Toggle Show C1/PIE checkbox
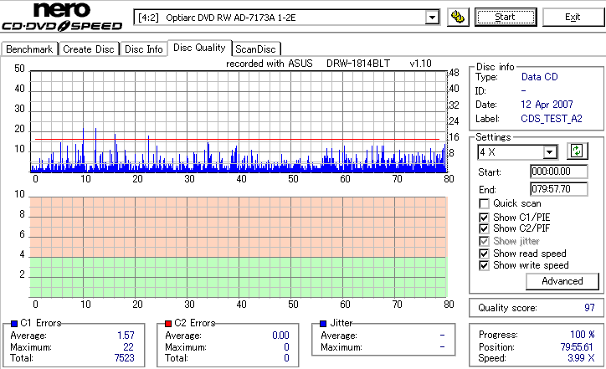 pos(484,218)
